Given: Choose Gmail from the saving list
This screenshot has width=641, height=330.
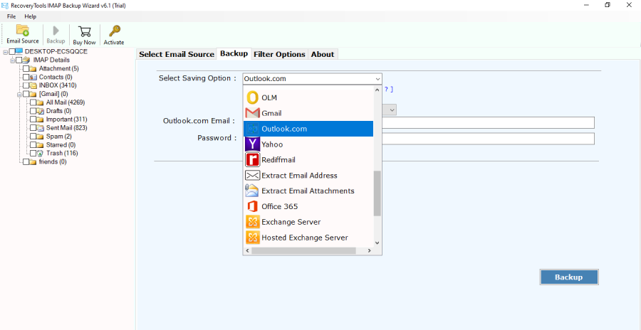Looking at the screenshot, I should [x=271, y=113].
